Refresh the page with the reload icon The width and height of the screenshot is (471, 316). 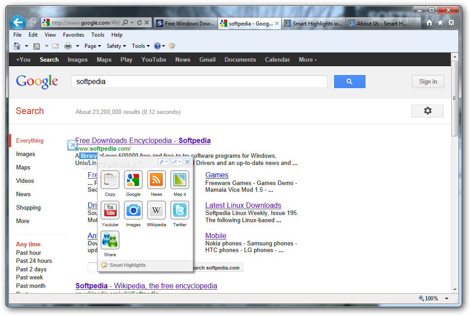tap(140, 22)
